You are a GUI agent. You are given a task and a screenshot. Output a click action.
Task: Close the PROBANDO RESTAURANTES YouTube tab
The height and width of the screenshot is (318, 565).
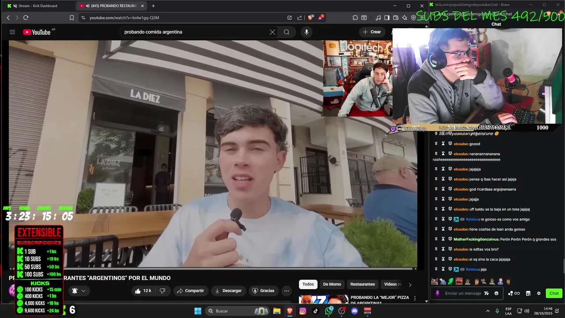(143, 6)
